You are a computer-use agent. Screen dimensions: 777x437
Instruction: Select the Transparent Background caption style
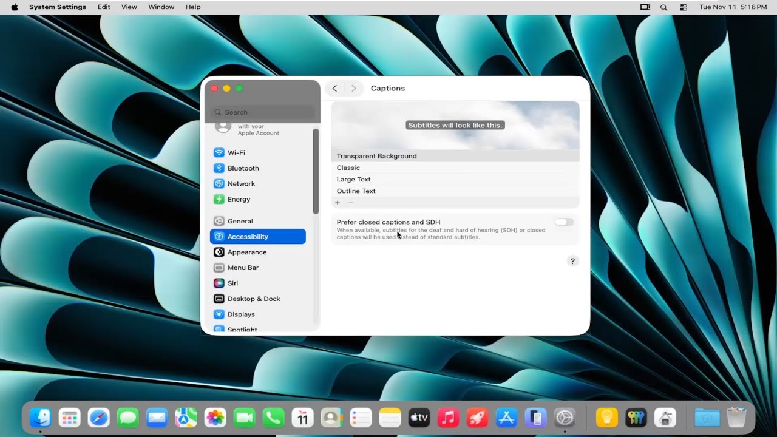pyautogui.click(x=455, y=156)
